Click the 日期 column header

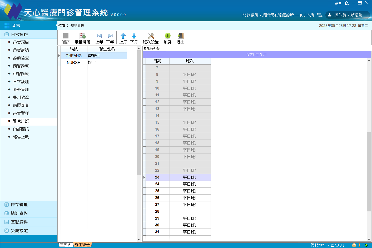click(x=157, y=61)
